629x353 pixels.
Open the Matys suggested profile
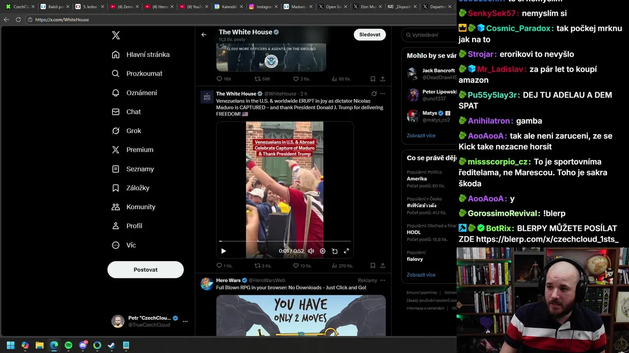(x=432, y=116)
